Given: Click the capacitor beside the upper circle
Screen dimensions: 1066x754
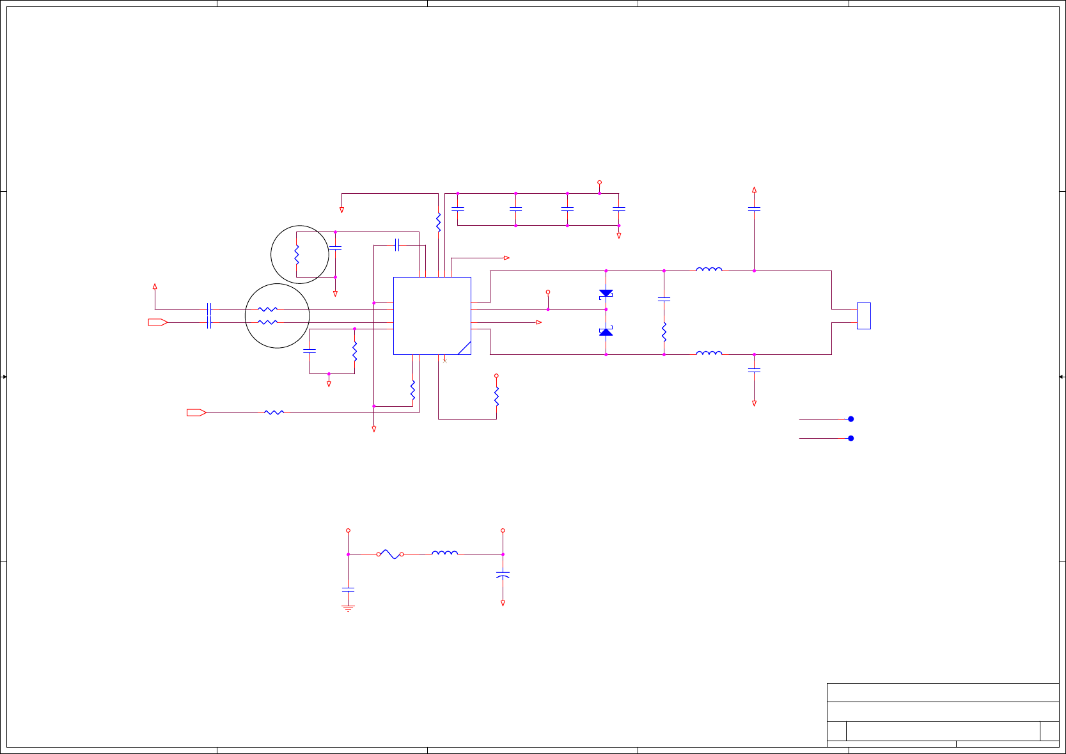Looking at the screenshot, I should click(x=335, y=247).
